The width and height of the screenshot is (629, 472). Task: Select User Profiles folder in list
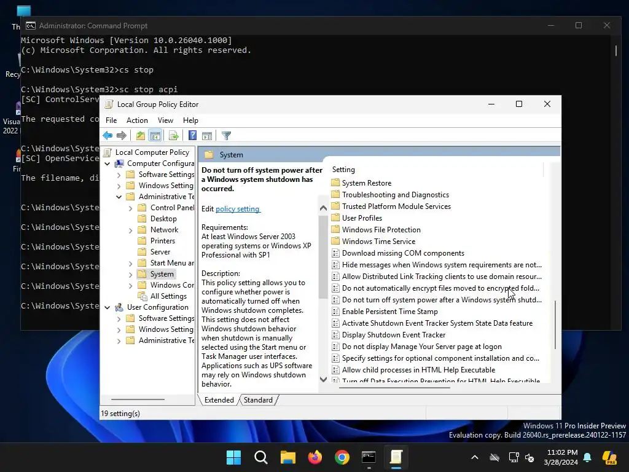pyautogui.click(x=362, y=218)
